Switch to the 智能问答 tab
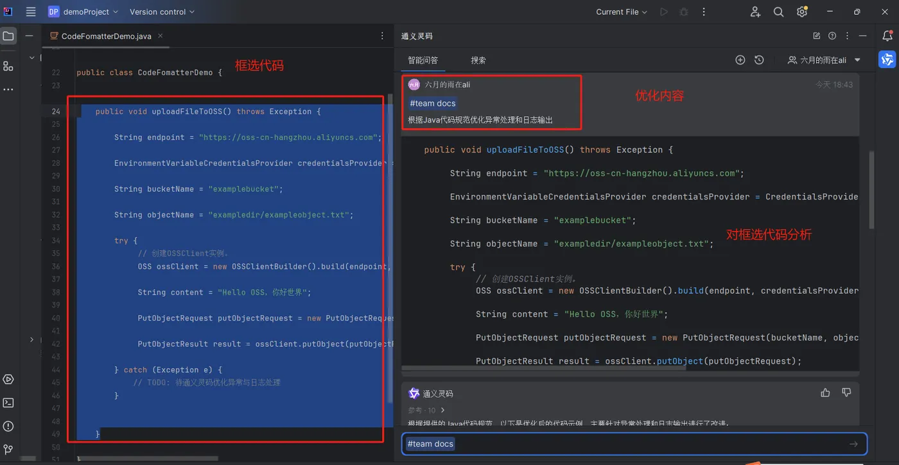This screenshot has height=465, width=899. [423, 60]
